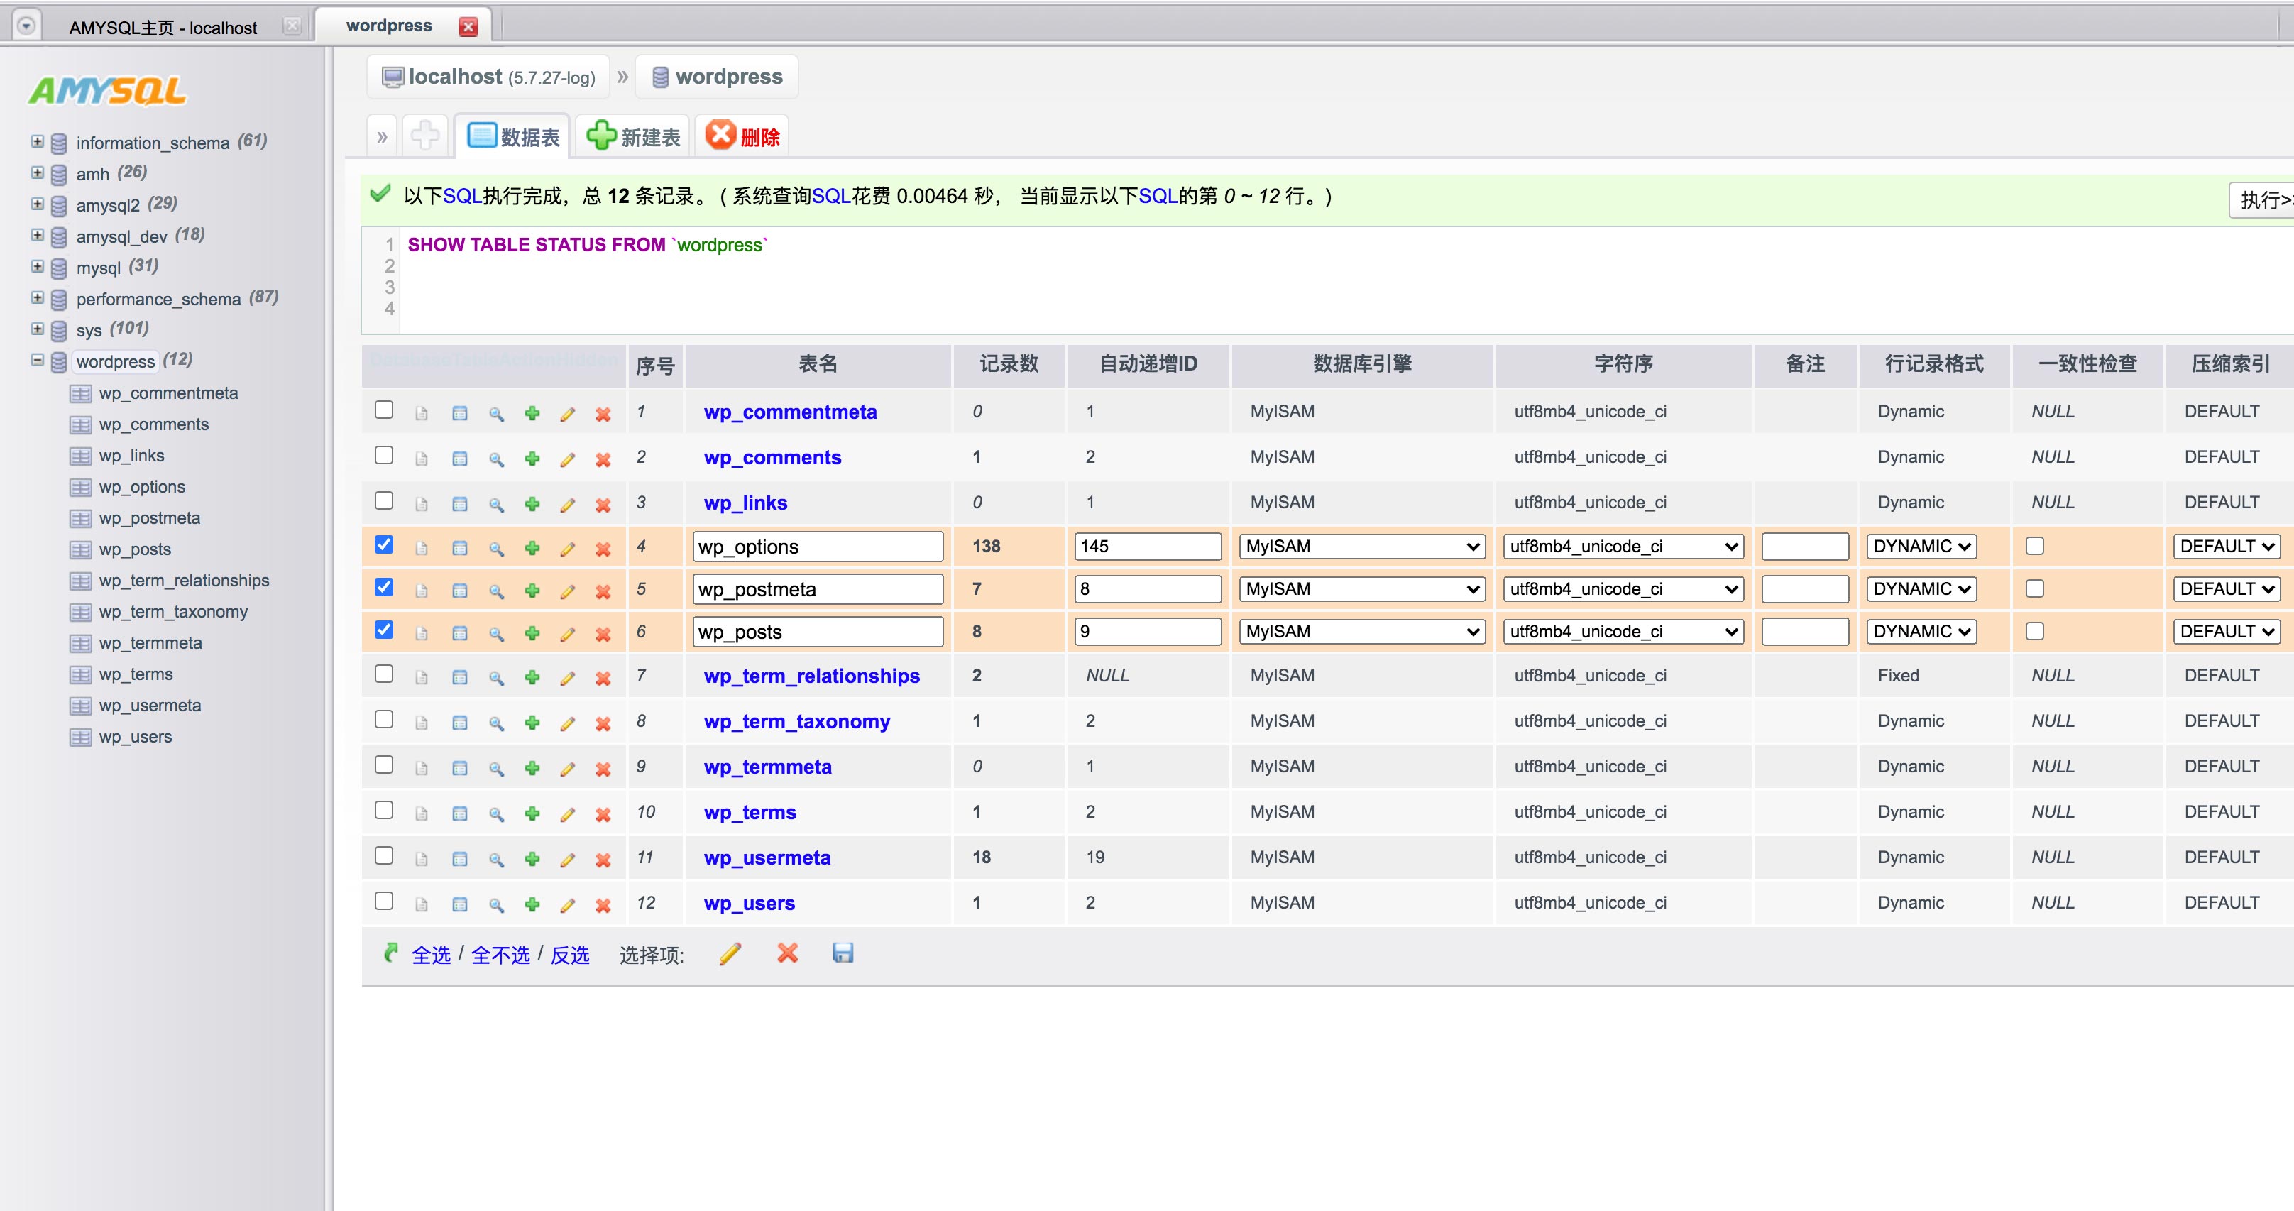
Task: Click the bottom bar red X delete-selected icon
Action: [x=787, y=953]
